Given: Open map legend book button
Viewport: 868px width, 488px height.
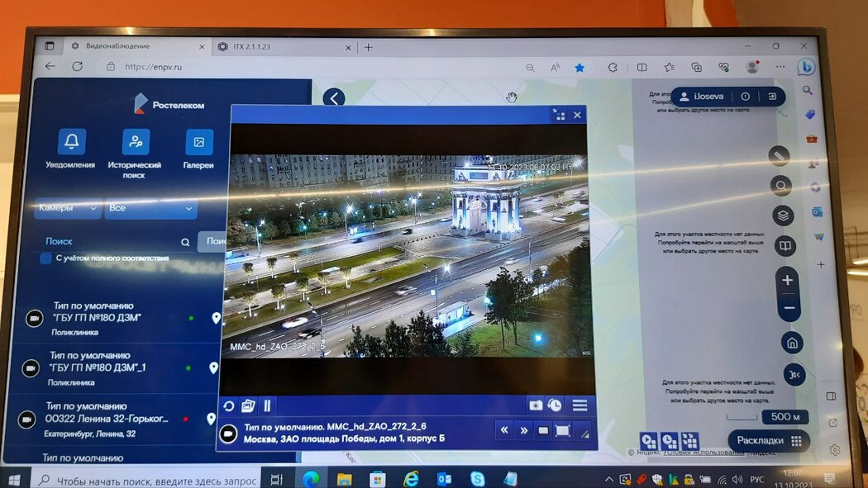Looking at the screenshot, I should tap(785, 246).
